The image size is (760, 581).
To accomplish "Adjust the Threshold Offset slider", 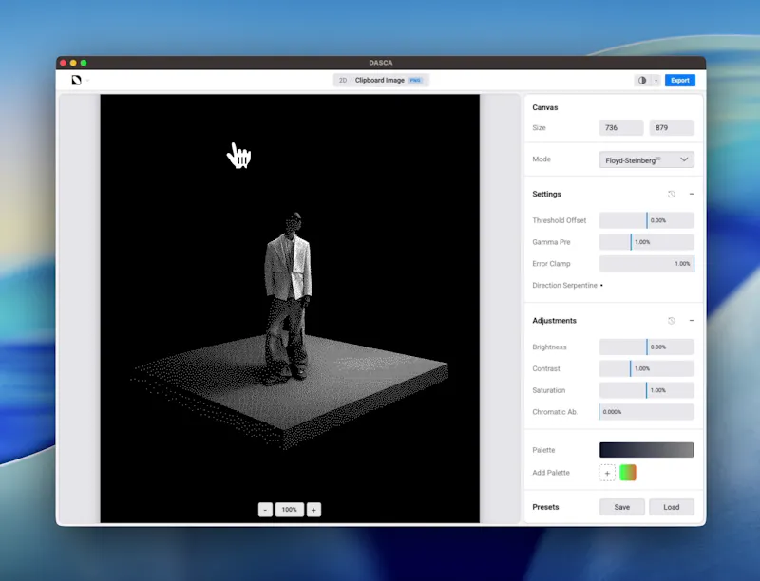I will coord(646,220).
